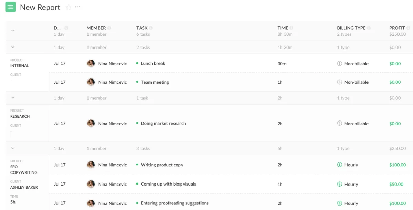
Task: Click non-billable dollar icon for Doing market research
Action: coord(340,124)
